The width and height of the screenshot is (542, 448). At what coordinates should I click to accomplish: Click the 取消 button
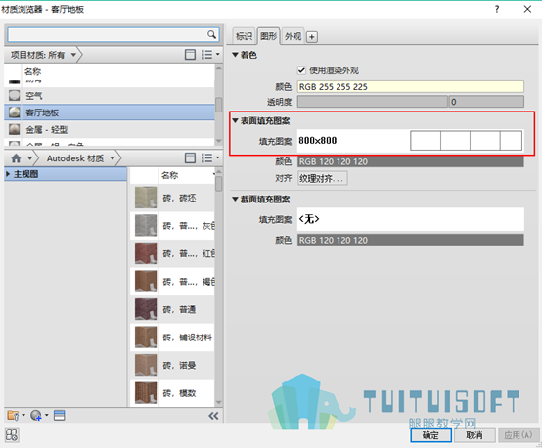[474, 435]
